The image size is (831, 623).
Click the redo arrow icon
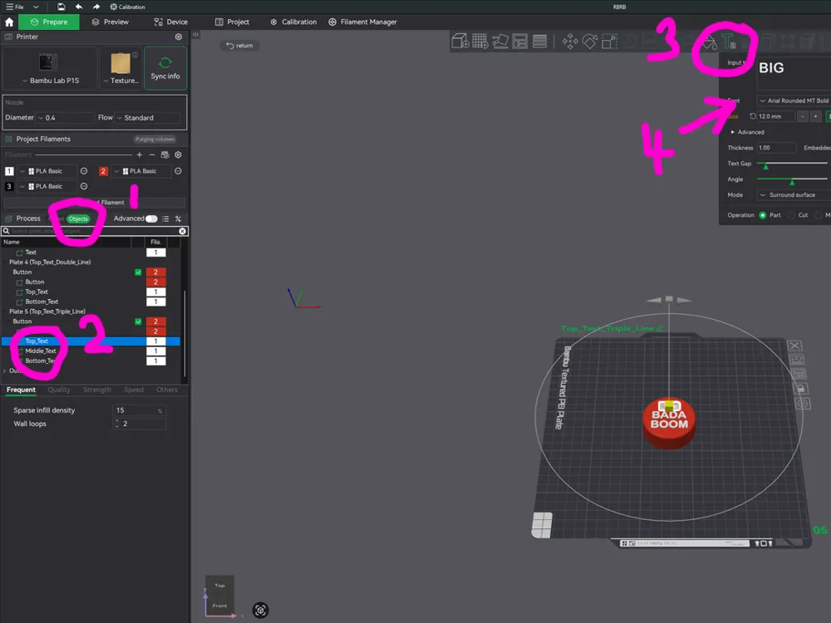pyautogui.click(x=96, y=7)
